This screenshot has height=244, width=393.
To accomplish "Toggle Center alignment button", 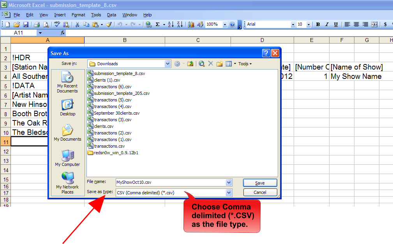I will click(356, 24).
